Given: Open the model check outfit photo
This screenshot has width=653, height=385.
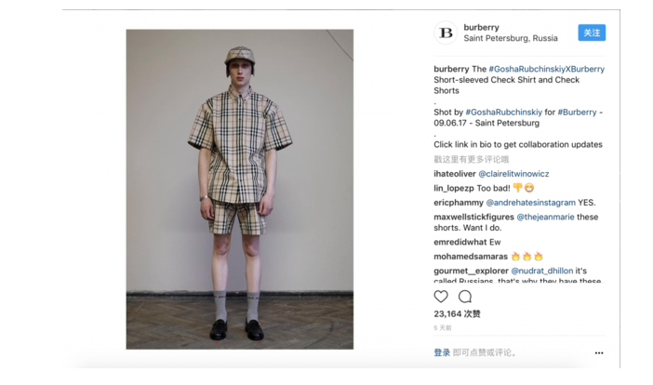Looking at the screenshot, I should coord(240,189).
